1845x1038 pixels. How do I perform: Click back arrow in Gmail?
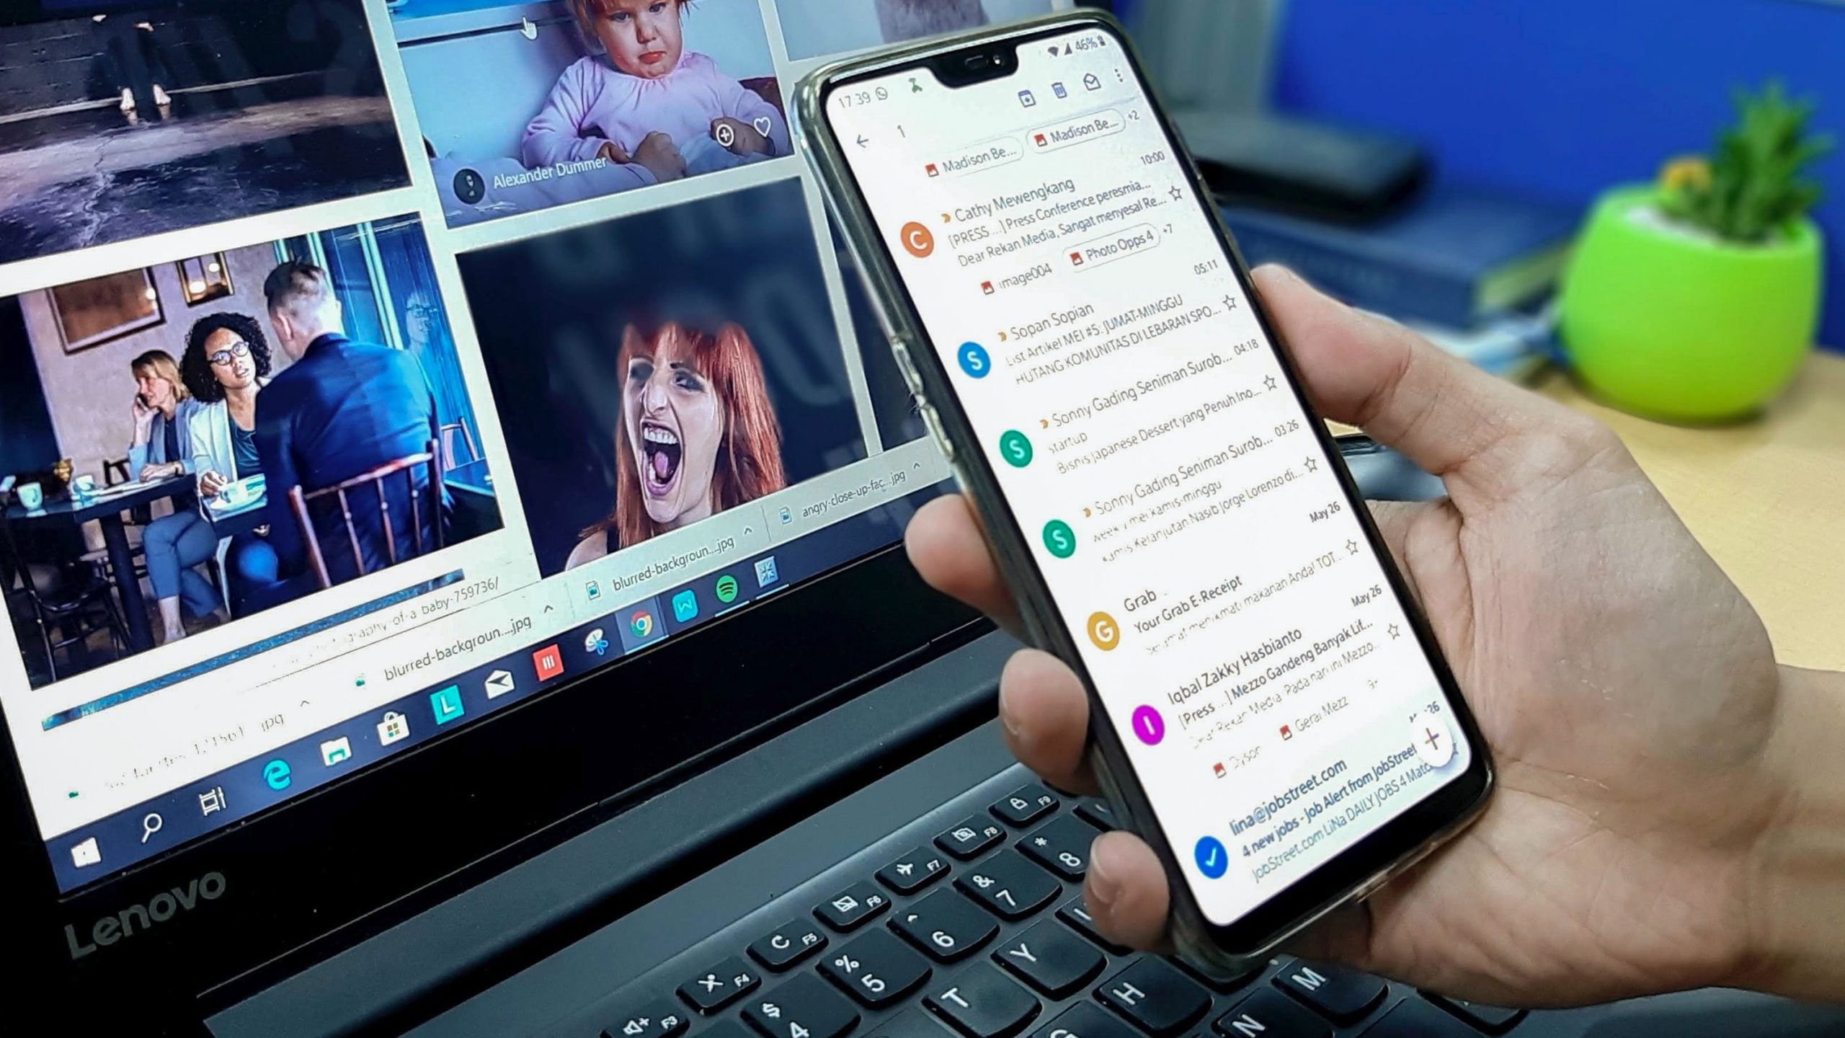(x=859, y=139)
